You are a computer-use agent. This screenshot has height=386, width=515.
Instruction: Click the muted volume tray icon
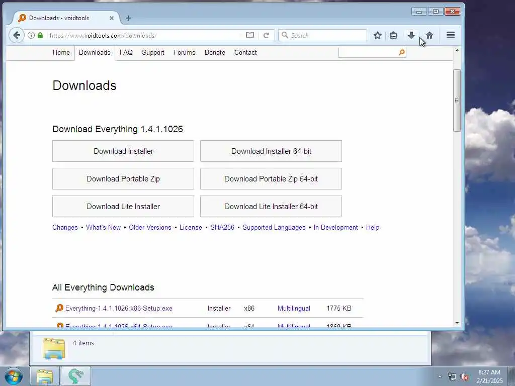click(464, 377)
